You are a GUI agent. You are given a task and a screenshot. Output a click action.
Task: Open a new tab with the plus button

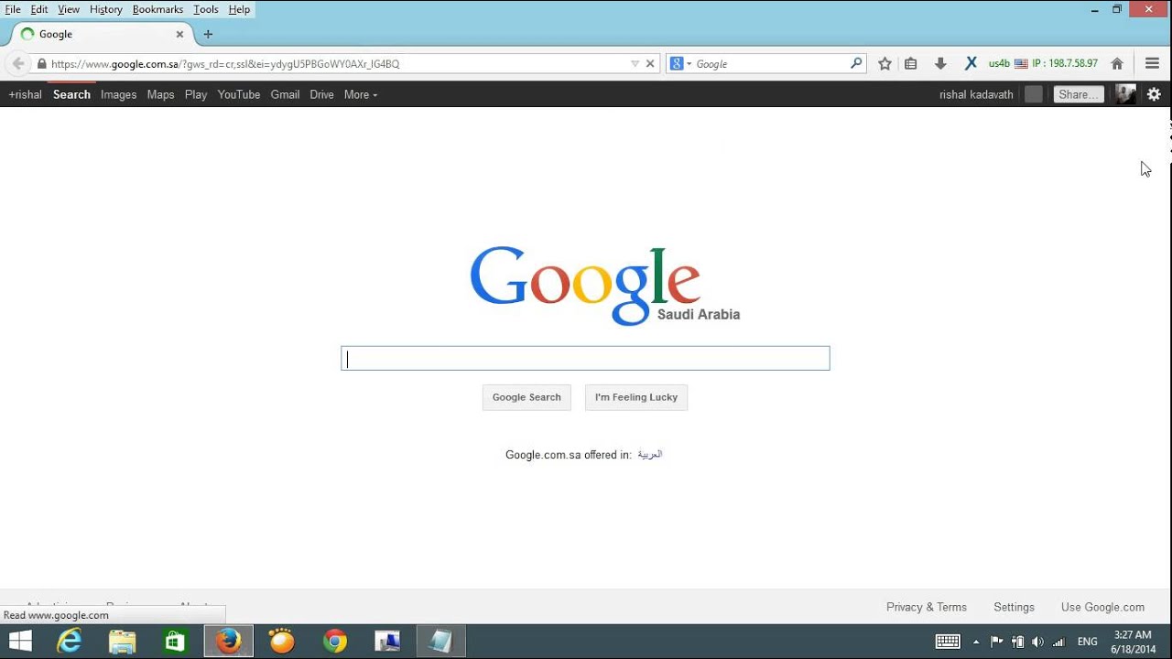[x=208, y=34]
